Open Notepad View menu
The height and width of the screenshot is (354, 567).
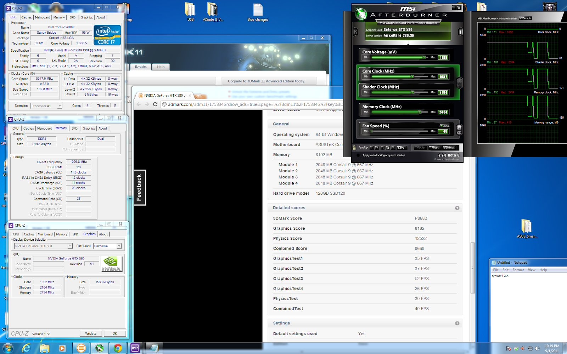tap(532, 270)
